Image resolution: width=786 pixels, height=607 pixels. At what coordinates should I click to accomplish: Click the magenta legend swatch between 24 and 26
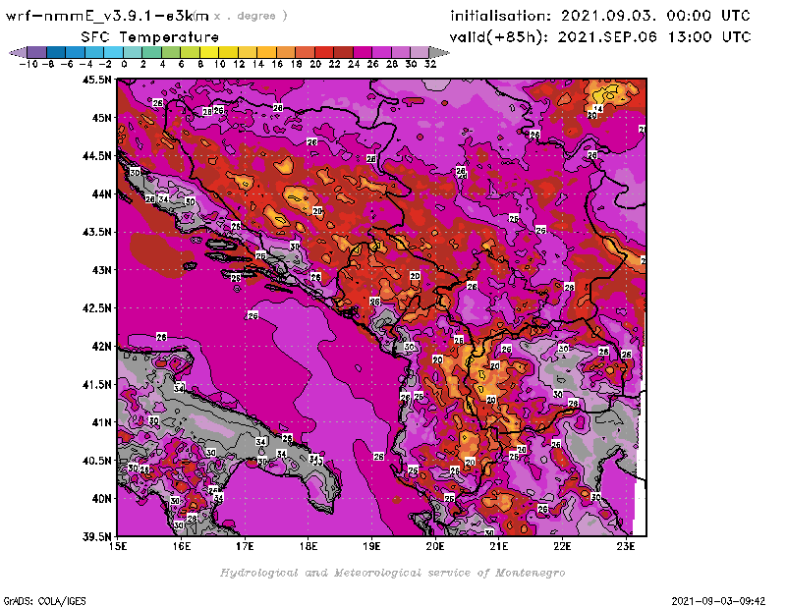[363, 52]
